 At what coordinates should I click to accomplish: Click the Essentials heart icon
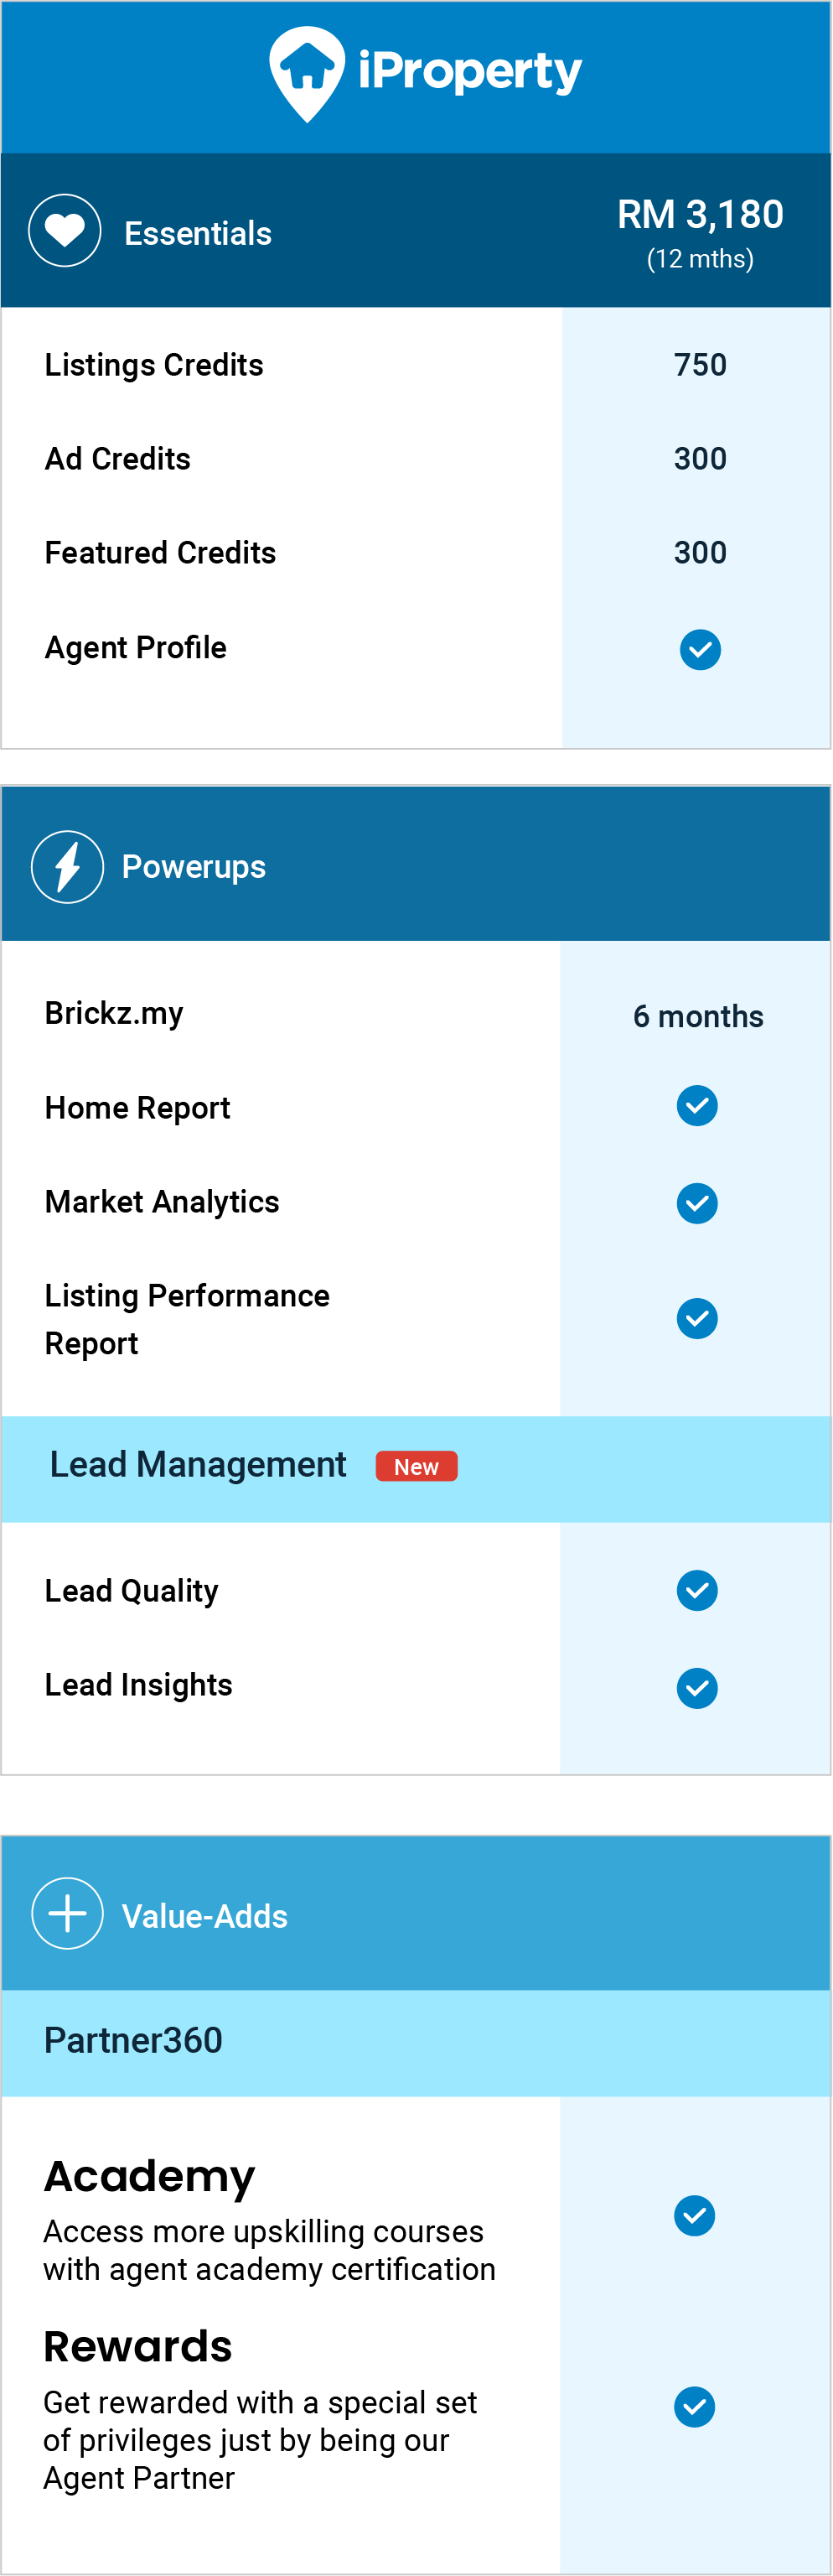tap(65, 231)
